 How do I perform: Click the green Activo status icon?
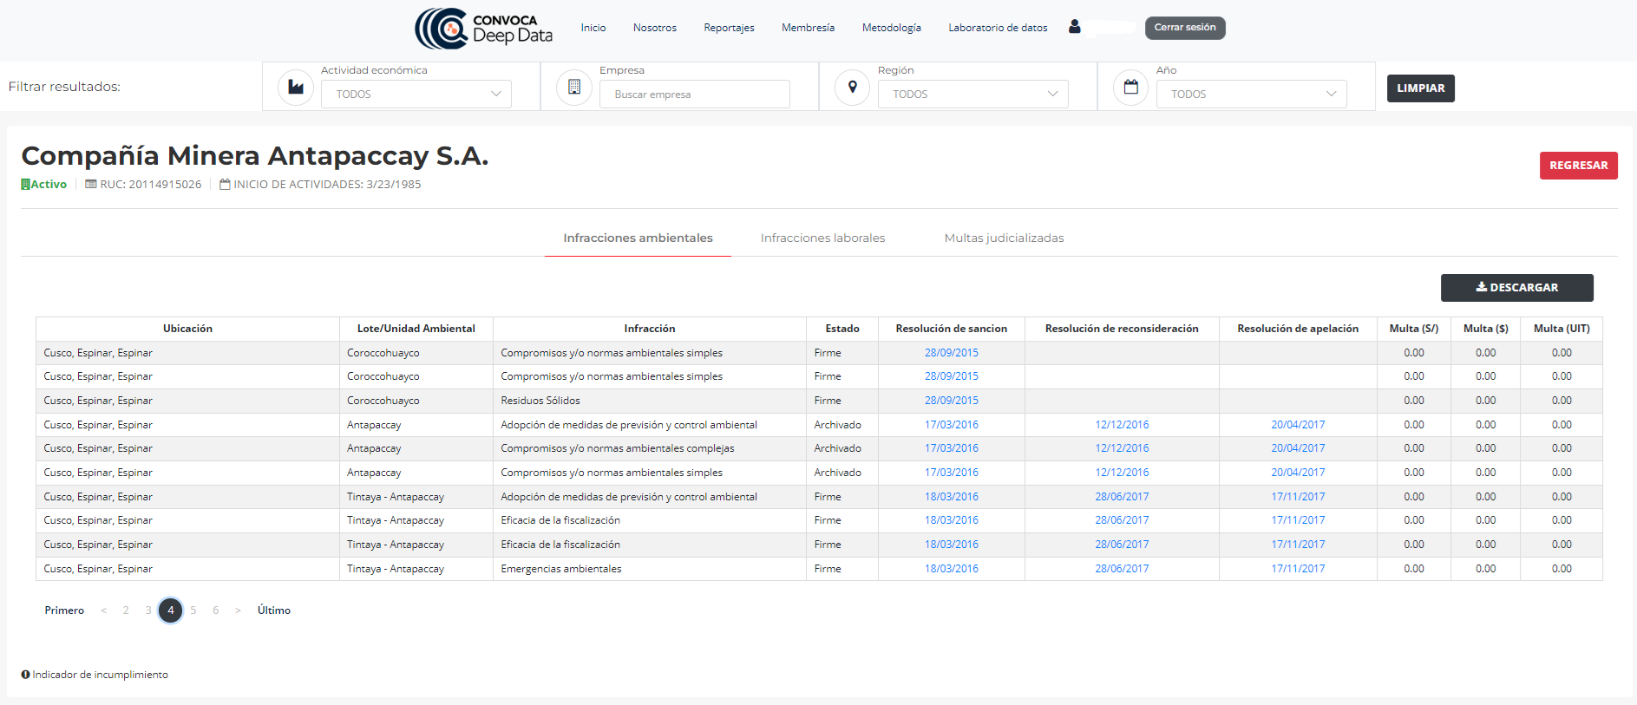click(26, 184)
